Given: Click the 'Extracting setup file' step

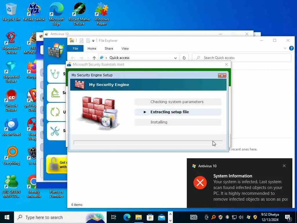Looking at the screenshot, I should coord(178,112).
